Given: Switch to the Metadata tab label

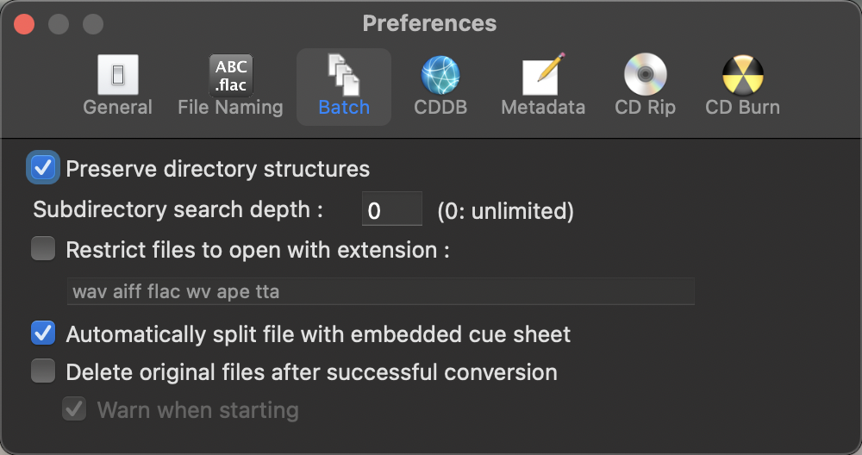Looking at the screenshot, I should [543, 108].
